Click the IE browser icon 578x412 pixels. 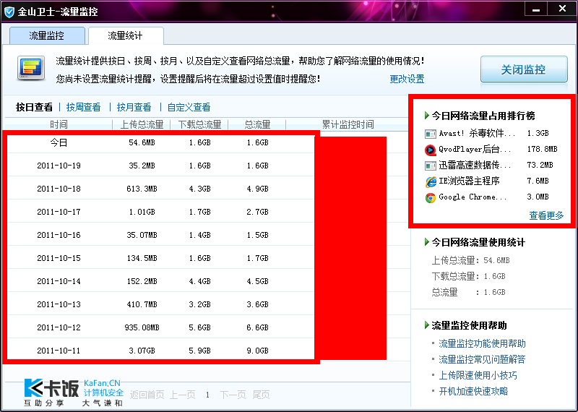click(430, 181)
